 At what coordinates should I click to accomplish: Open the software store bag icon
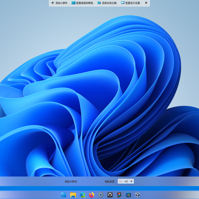click(x=128, y=195)
